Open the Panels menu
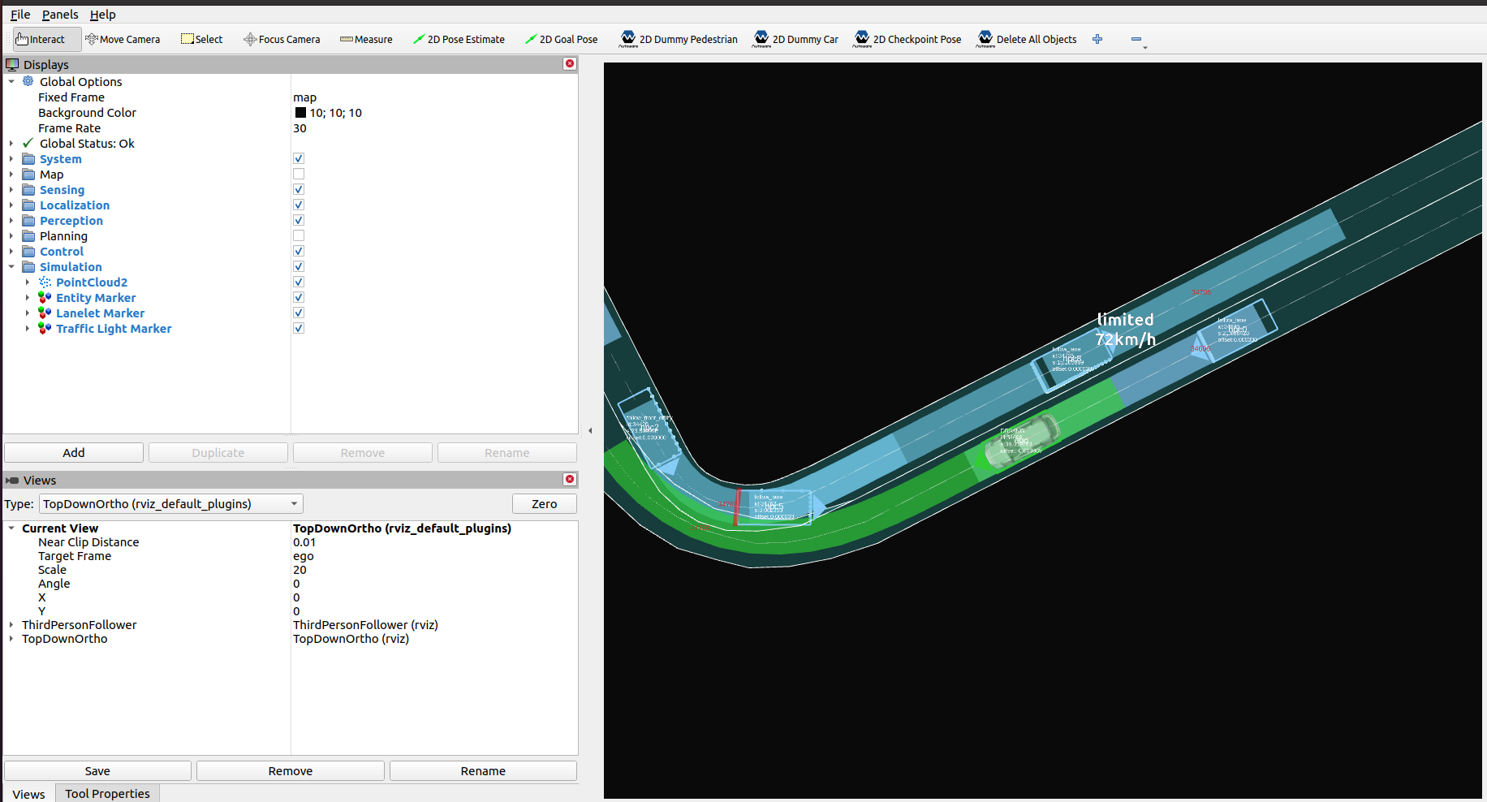The image size is (1487, 802). coord(60,15)
